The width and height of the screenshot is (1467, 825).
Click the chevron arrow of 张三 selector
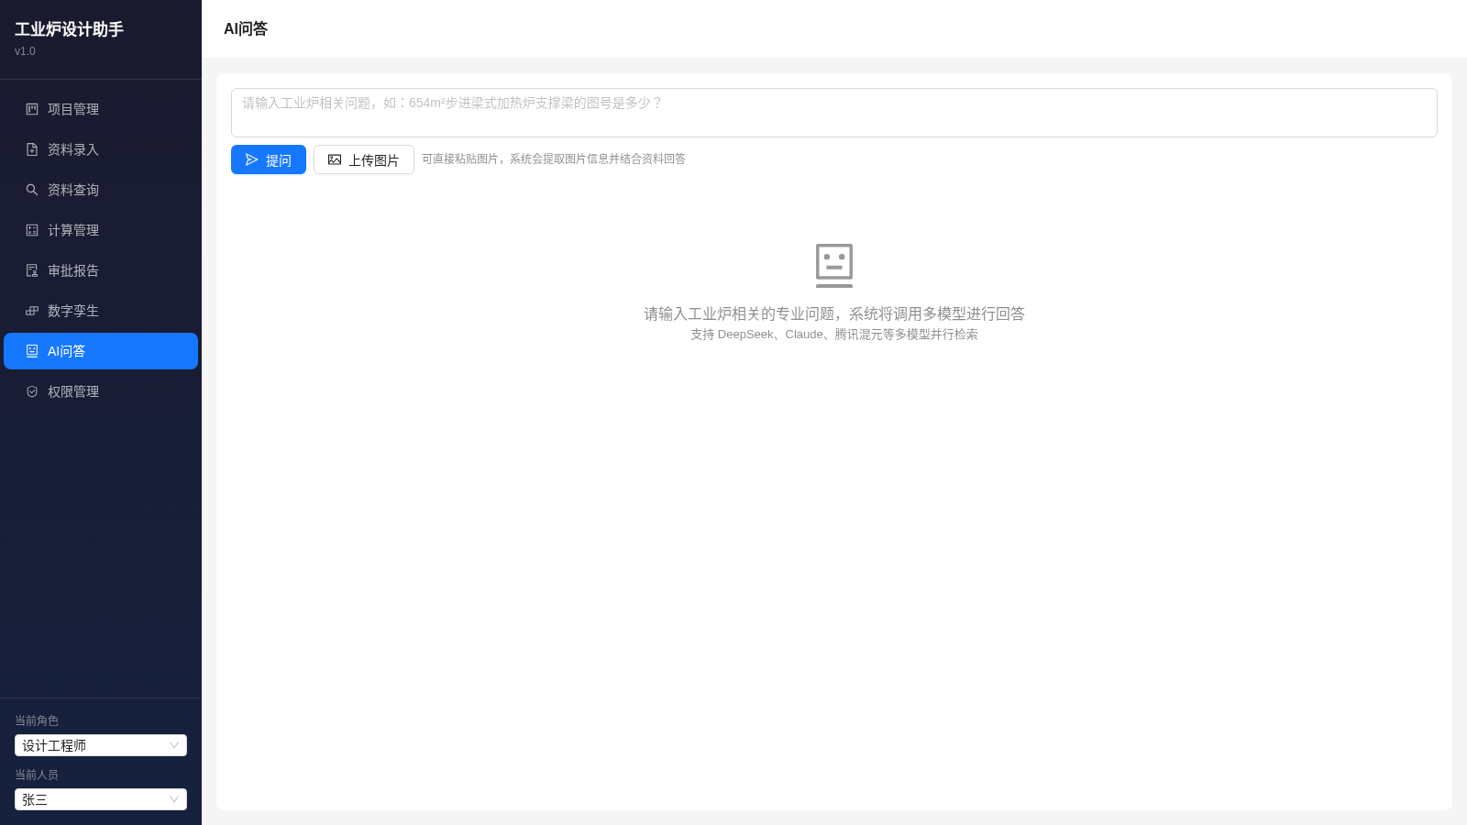(174, 799)
